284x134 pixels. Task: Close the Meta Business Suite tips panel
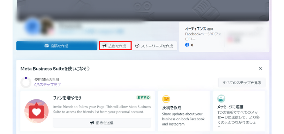pyautogui.click(x=260, y=69)
